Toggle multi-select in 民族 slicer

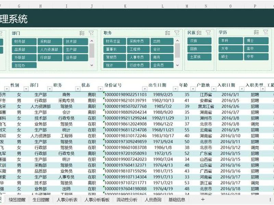point(199,32)
